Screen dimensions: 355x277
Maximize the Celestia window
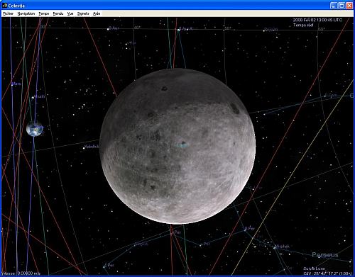342,6
